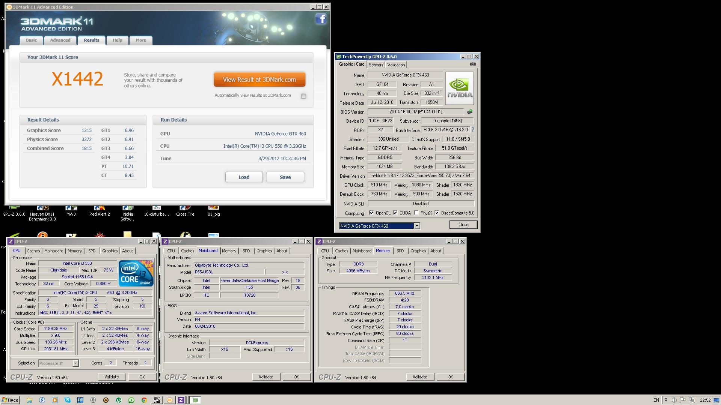The image size is (721, 405).
Task: Open the Heaven DX11 Benchmark desktop shortcut
Action: coord(42,212)
